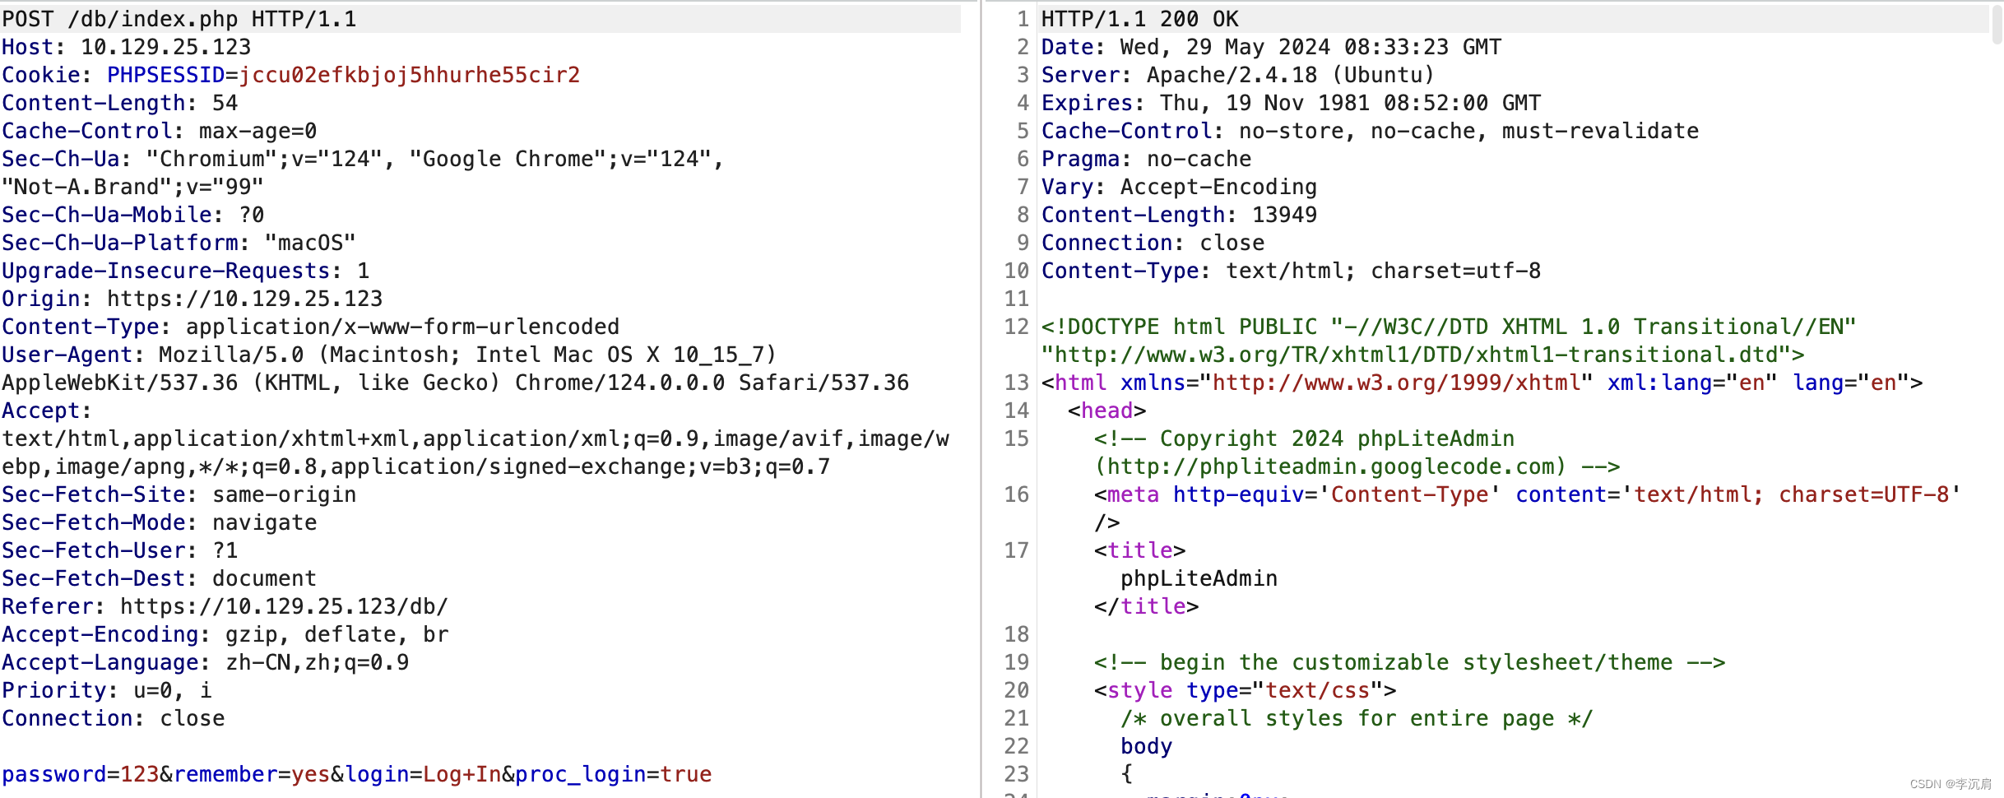Click the Sec-Fetch-Mode: navigate line
Viewport: 2004px width, 798px height.
pos(159,522)
